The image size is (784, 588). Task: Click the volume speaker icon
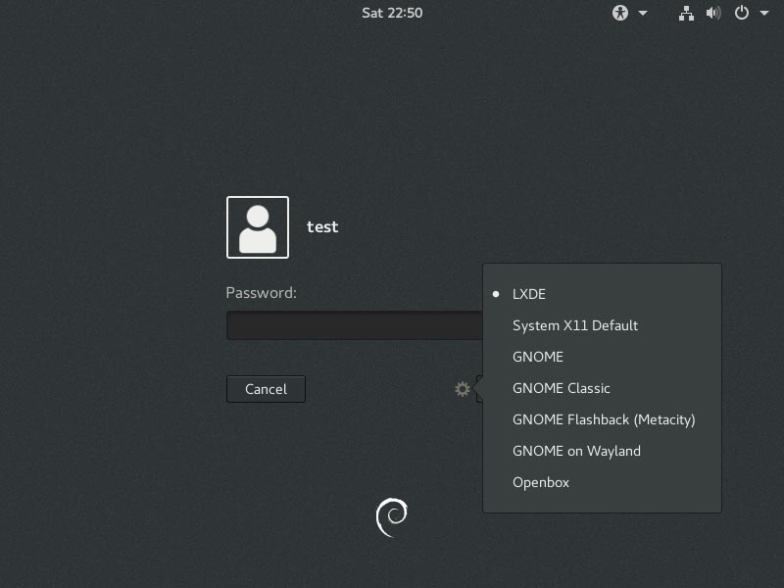[713, 13]
